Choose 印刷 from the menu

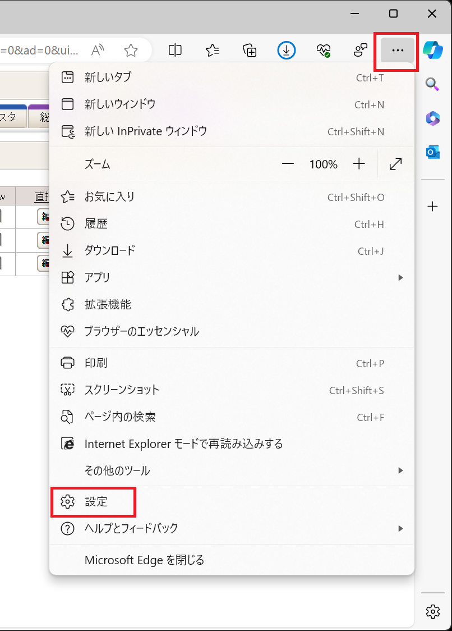click(232, 363)
